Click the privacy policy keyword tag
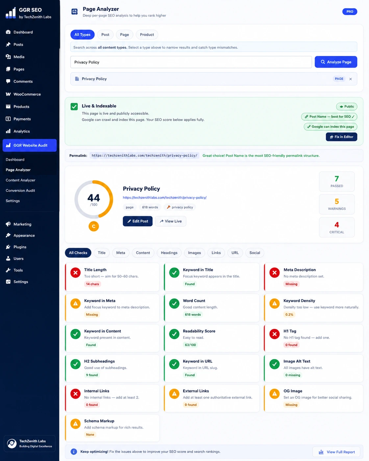Viewport: 369px width, 461px height. [180, 207]
